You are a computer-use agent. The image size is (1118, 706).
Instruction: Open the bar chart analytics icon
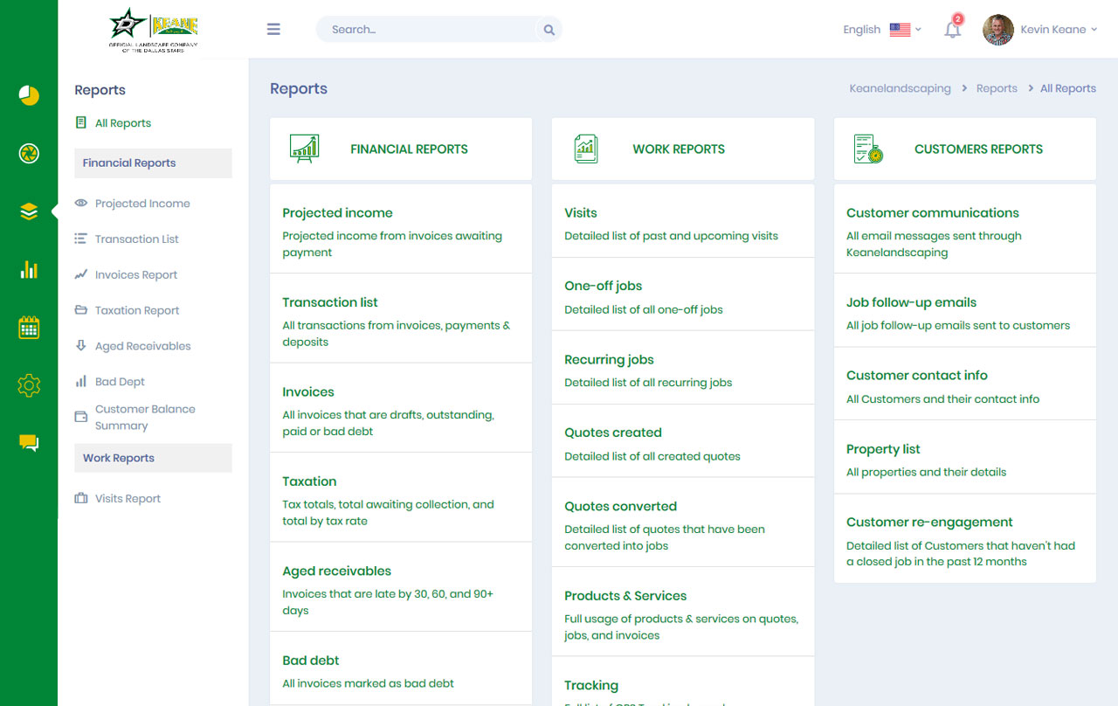click(29, 270)
